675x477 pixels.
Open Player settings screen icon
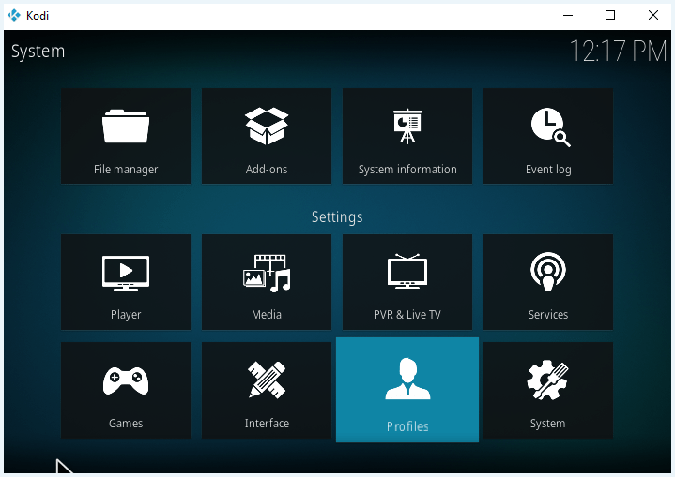(x=126, y=274)
